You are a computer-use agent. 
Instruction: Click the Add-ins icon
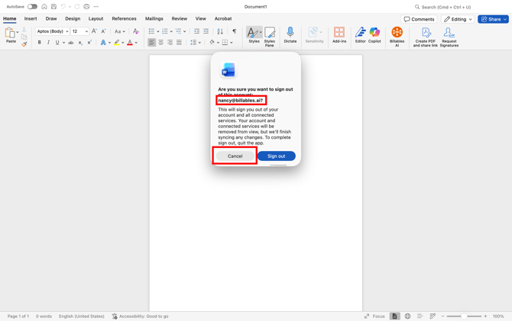coord(339,33)
